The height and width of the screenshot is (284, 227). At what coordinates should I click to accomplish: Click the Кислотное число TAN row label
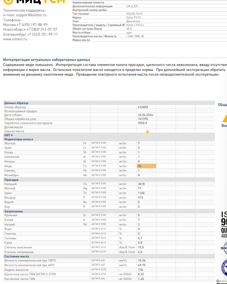[20, 279]
